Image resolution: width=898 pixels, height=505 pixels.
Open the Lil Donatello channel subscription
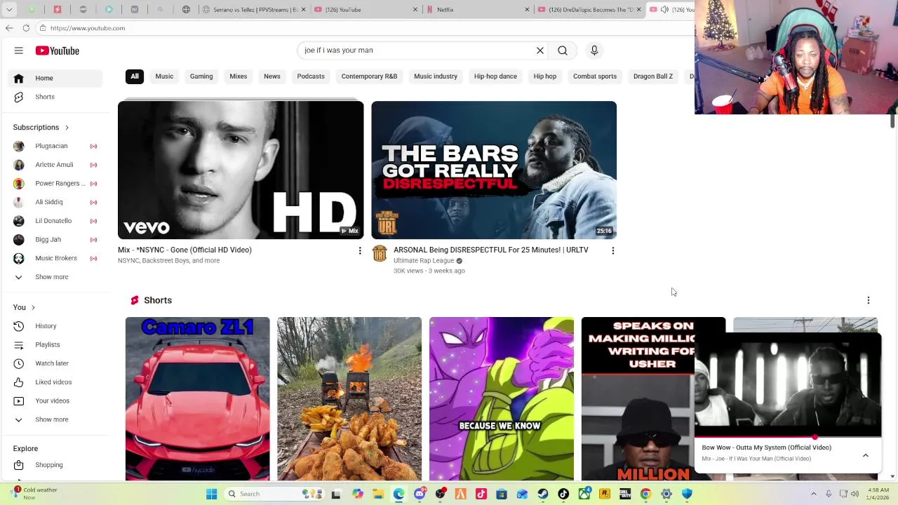coord(56,221)
